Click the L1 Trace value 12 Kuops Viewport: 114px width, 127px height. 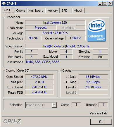(93, 82)
